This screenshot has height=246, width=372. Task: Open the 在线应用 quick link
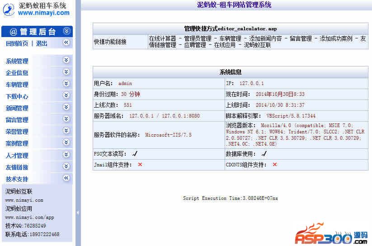coord(225,45)
